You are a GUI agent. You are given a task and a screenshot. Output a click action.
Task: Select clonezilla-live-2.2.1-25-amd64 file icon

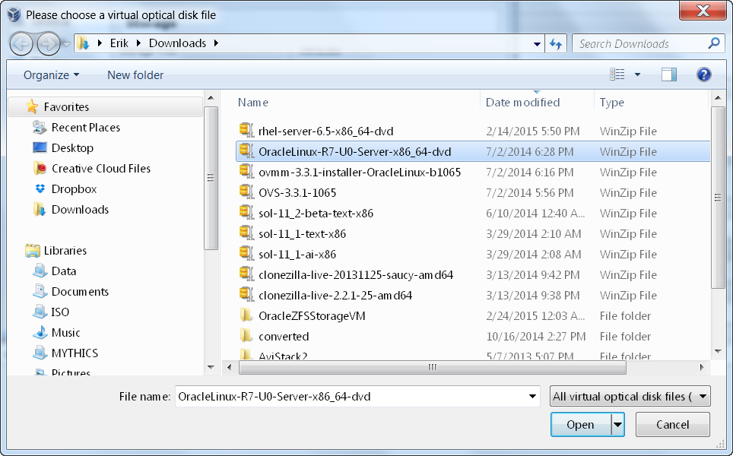(246, 294)
